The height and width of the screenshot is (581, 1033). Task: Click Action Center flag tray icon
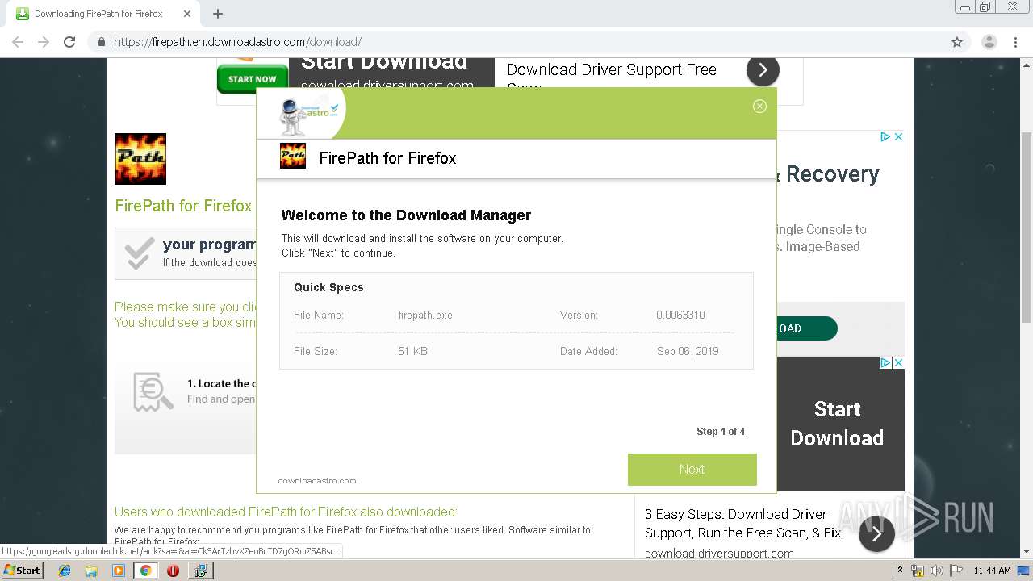point(956,571)
